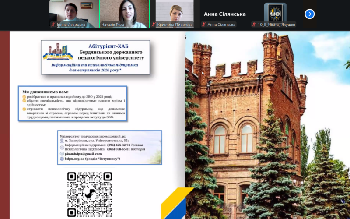Click muted mic icon beside Анна Сілянська label
Screen dimensions: 350x219
click(x=204, y=25)
